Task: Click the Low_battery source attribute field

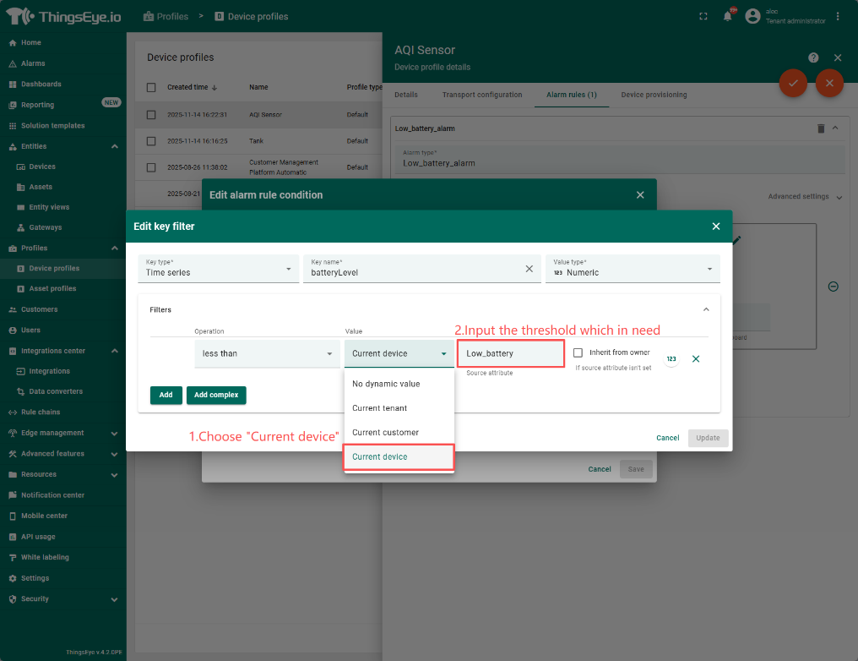Action: coord(511,353)
